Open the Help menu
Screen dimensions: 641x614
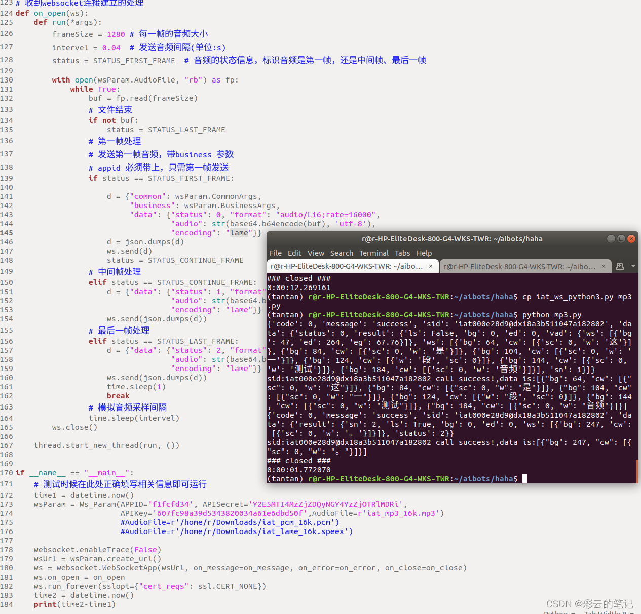tap(424, 253)
